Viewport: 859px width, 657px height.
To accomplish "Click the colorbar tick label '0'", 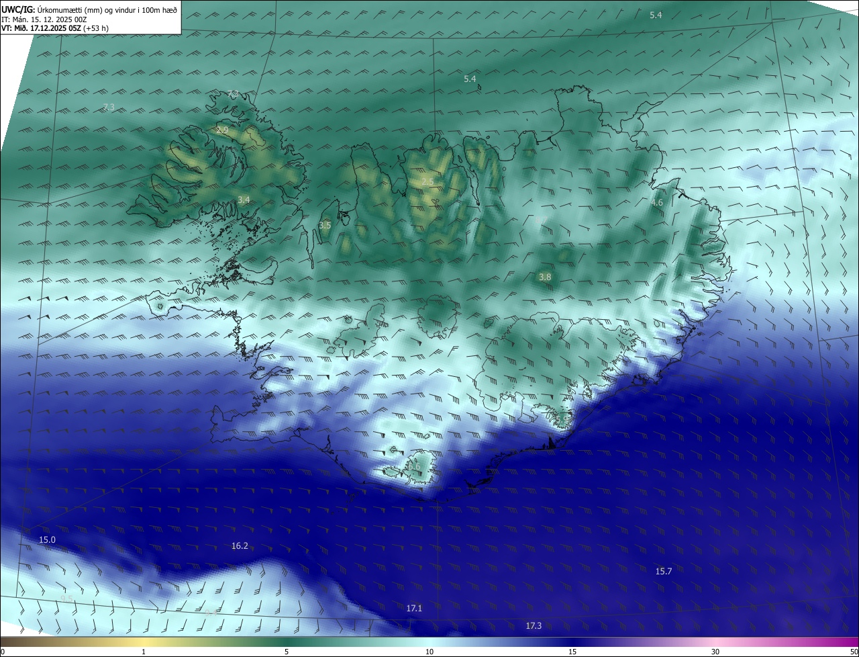I will click(3, 652).
